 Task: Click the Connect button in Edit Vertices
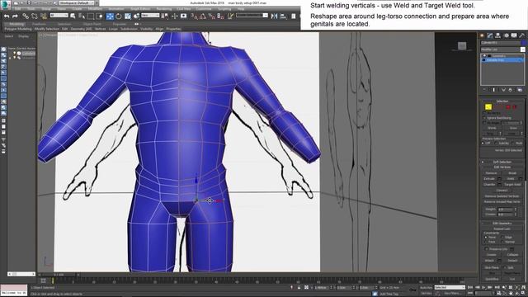tap(502, 191)
